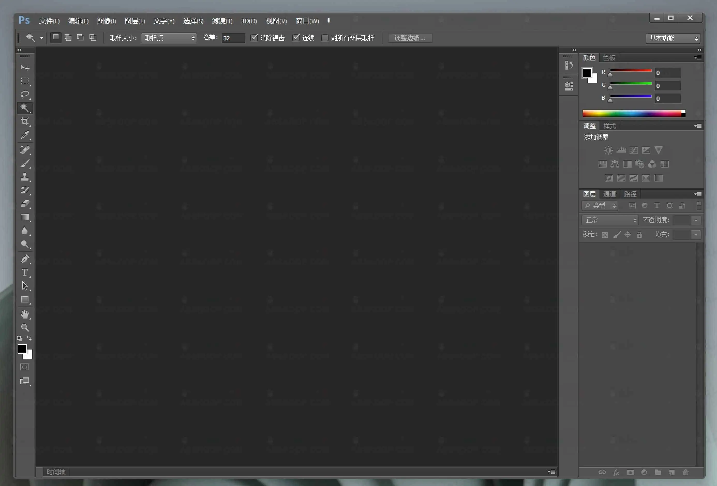Enable 对所有图层取样 sampling
This screenshot has height=486, width=717.
(x=325, y=38)
